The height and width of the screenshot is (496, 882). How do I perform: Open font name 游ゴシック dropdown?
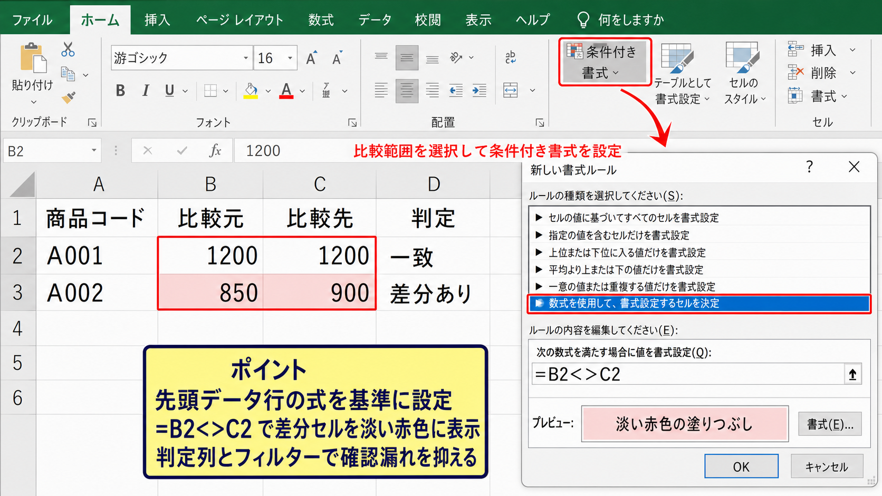click(246, 58)
